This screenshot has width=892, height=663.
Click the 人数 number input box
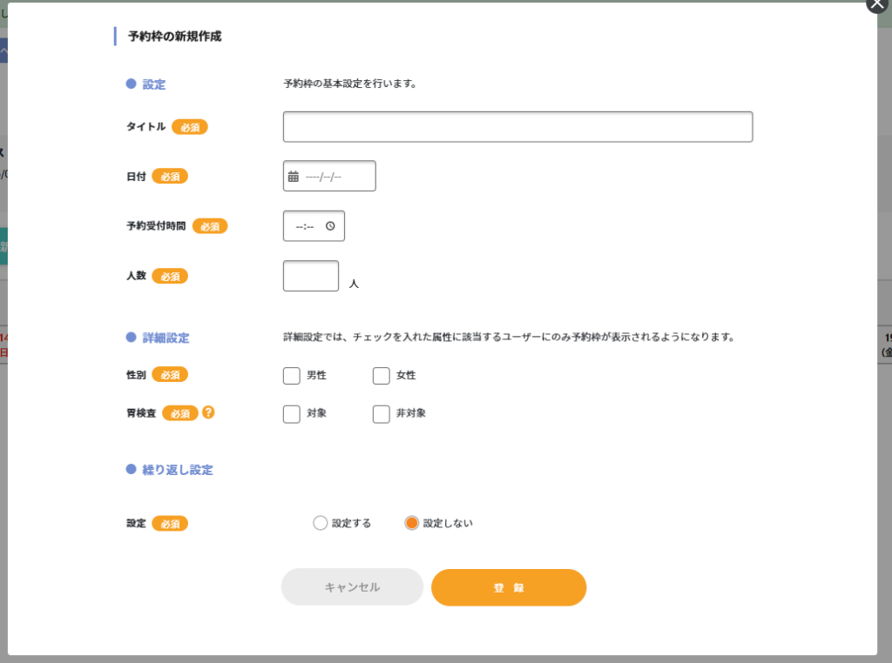tap(311, 276)
